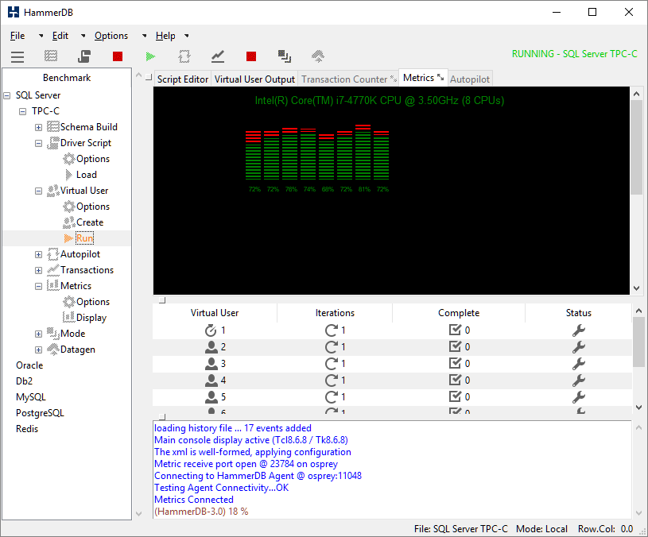Switch to Script Editor tab
648x537 pixels.
[183, 79]
